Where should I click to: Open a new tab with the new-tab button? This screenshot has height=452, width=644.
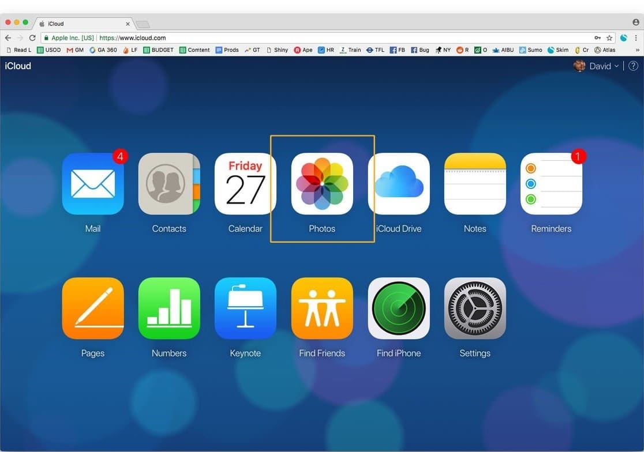pos(143,24)
